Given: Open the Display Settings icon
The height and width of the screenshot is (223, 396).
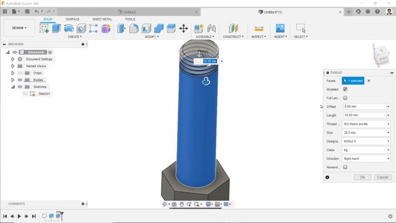Looking at the screenshot, I should [209, 204].
